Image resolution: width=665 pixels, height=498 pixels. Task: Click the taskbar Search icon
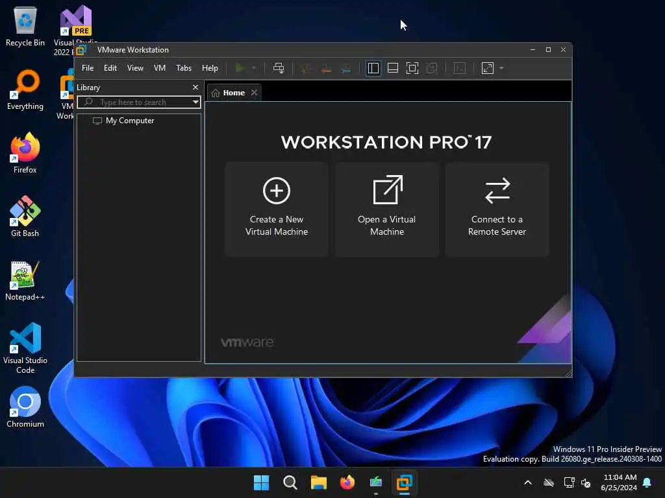[x=290, y=482]
